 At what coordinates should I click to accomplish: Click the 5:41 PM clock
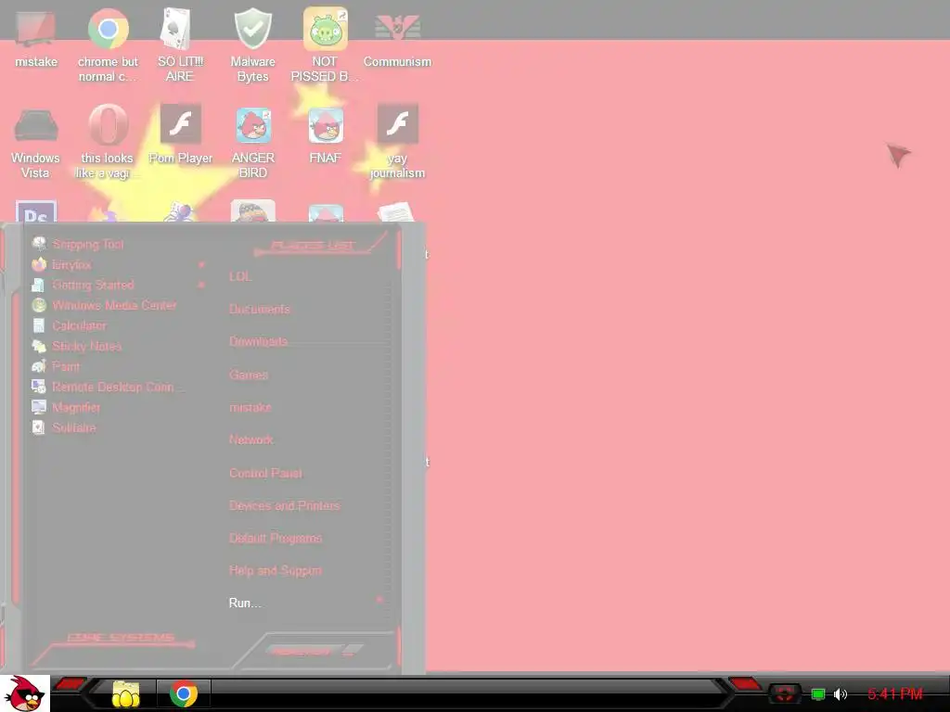pyautogui.click(x=895, y=693)
